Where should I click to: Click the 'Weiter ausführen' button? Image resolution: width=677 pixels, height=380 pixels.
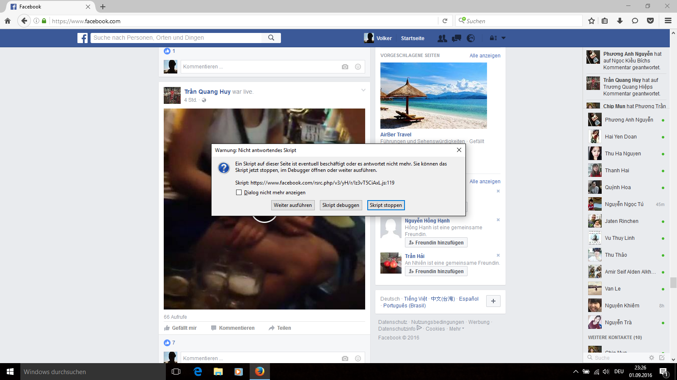[x=293, y=205]
